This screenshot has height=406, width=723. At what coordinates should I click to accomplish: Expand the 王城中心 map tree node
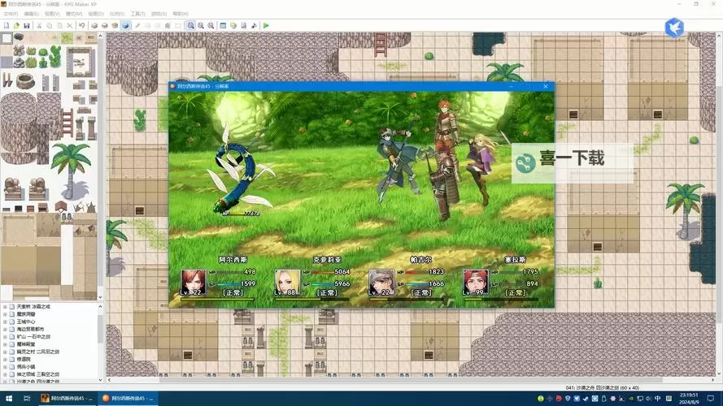[5, 321]
